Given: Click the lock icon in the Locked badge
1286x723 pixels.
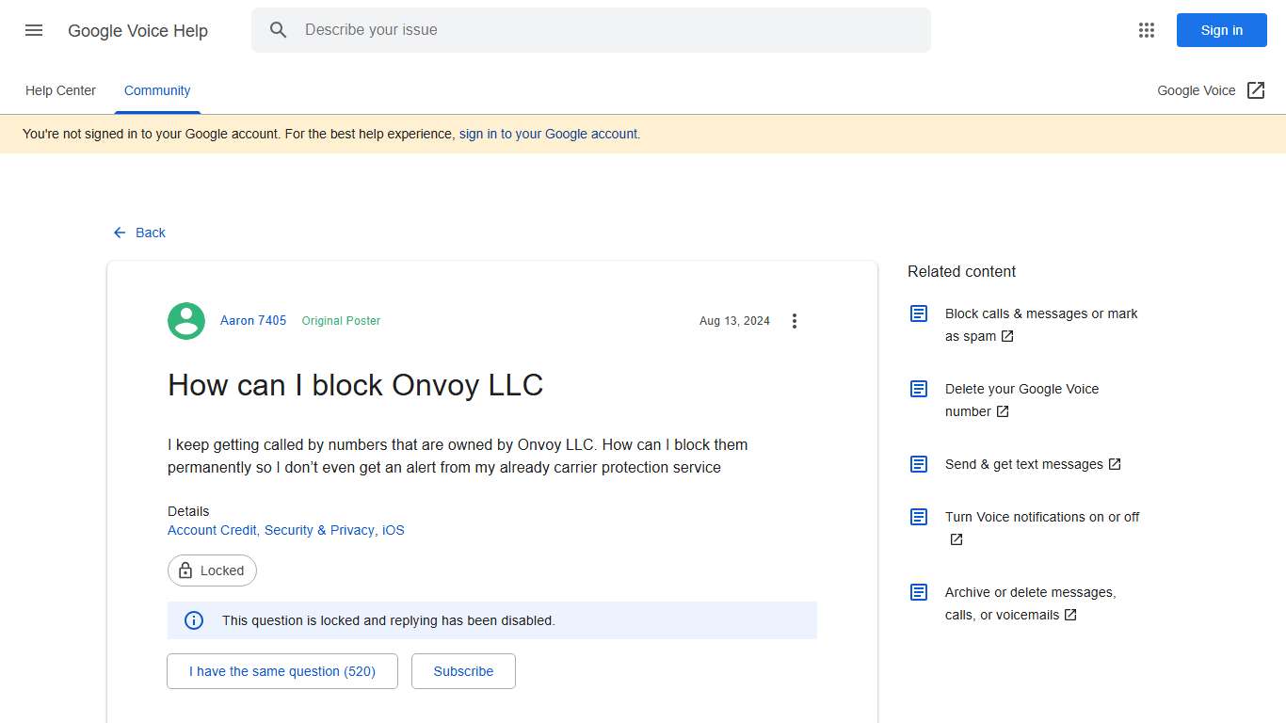Looking at the screenshot, I should [185, 570].
